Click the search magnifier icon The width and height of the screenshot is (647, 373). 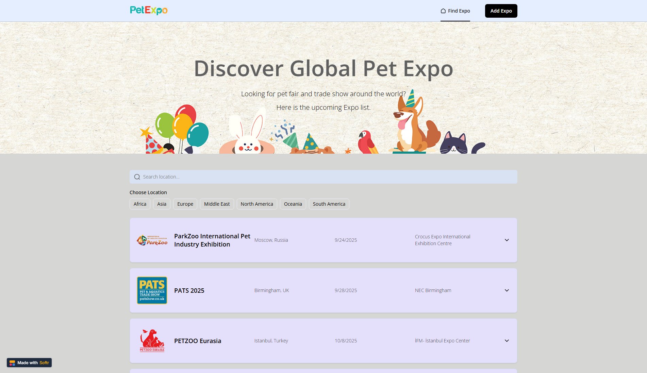tap(137, 177)
